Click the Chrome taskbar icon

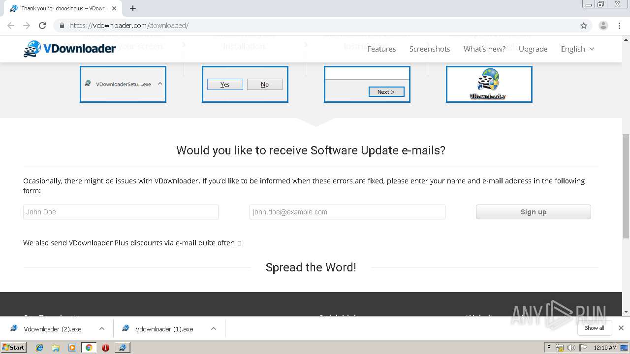click(89, 348)
